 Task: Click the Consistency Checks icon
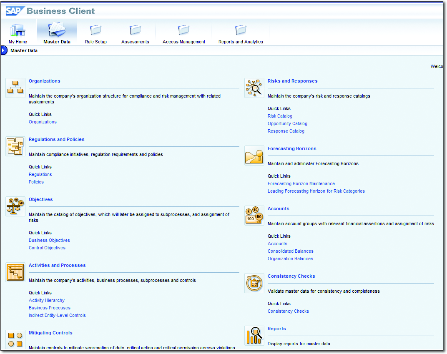[254, 283]
